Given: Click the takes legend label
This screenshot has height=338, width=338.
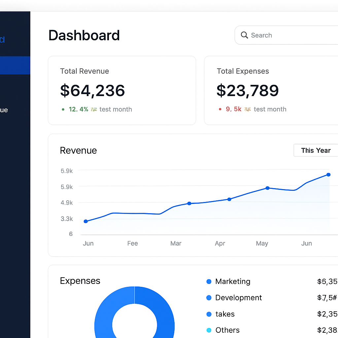Looking at the screenshot, I should [x=225, y=314].
